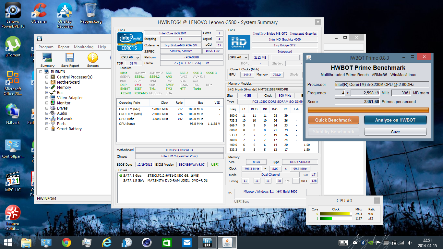Viewport: 443px width, 249px height.
Task: Open File Explorer from the taskbar
Action: click(26, 243)
